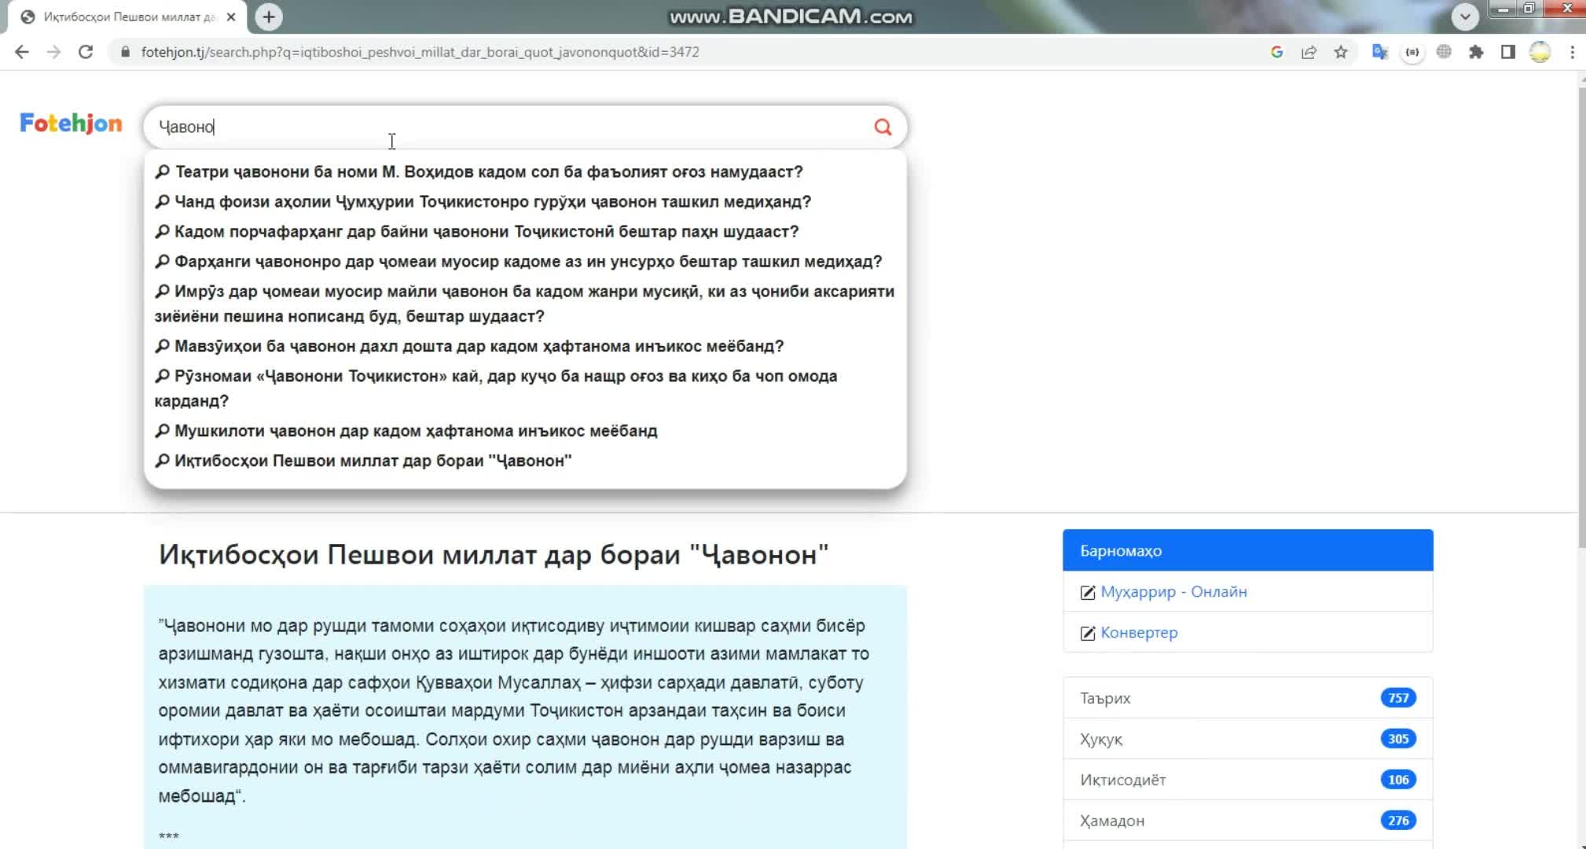
Task: Open the Муҳаррир - Онлайн link
Action: tap(1173, 592)
